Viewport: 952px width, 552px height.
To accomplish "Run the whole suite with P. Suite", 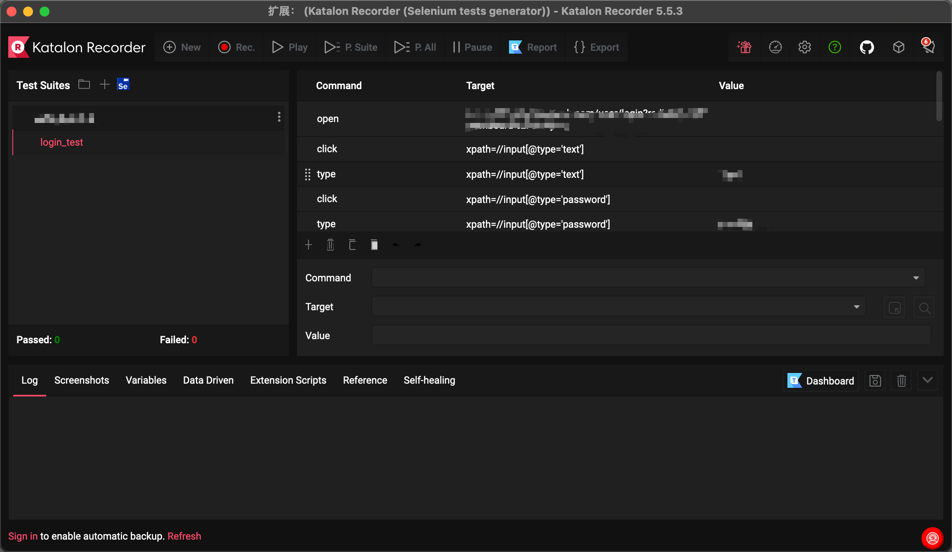I will (351, 47).
